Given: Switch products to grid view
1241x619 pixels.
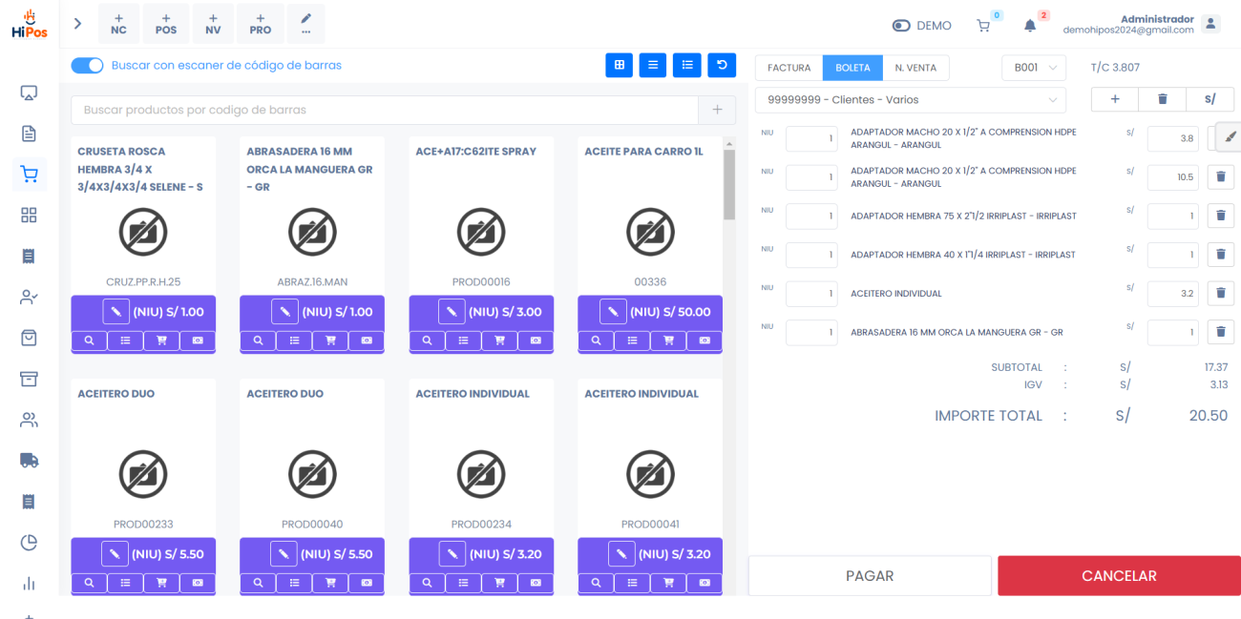Looking at the screenshot, I should click(619, 65).
